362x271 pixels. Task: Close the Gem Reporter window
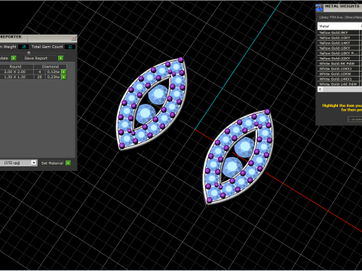point(73,38)
